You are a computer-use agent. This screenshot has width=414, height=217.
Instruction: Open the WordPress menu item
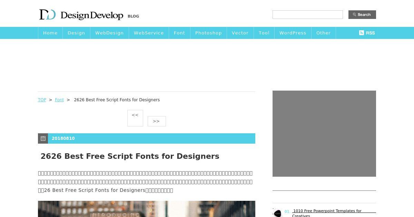293,33
